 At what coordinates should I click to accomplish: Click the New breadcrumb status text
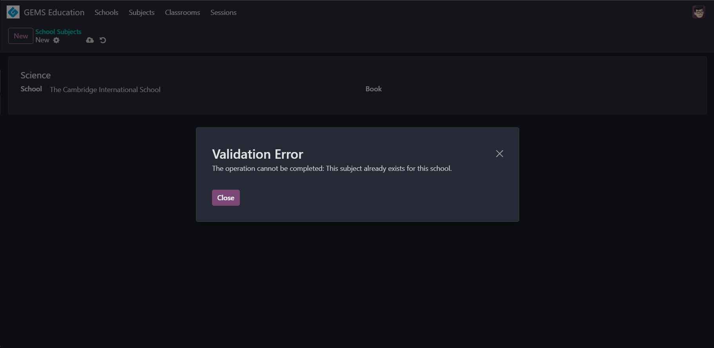[x=42, y=40]
